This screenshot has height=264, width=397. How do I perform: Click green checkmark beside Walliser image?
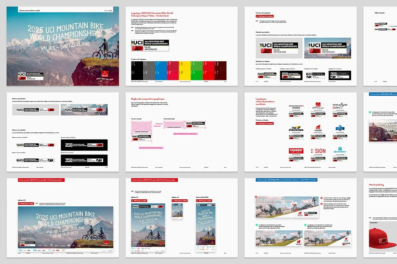pos(370,112)
